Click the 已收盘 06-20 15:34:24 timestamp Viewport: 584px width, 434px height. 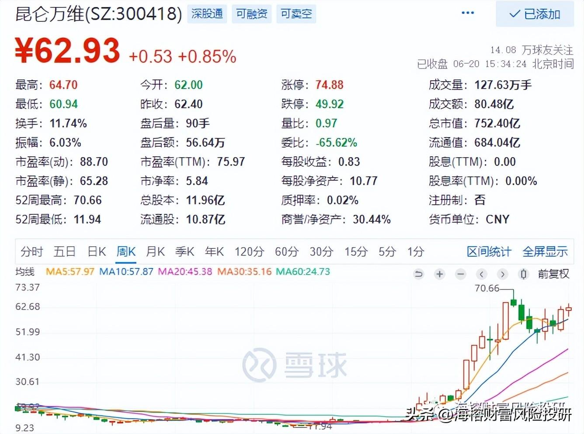[495, 64]
